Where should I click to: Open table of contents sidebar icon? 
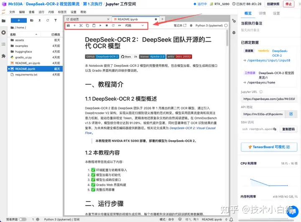tap(3, 44)
